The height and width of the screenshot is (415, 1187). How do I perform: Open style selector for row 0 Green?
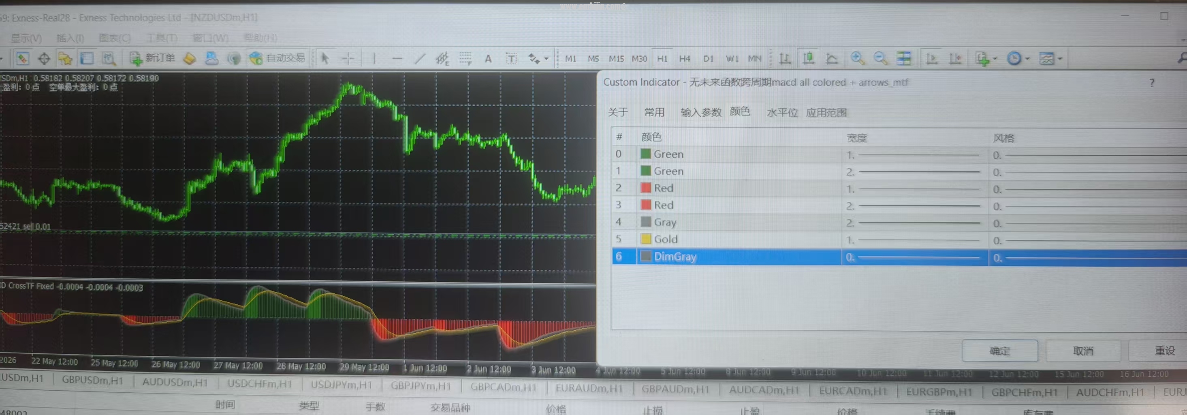click(1088, 155)
